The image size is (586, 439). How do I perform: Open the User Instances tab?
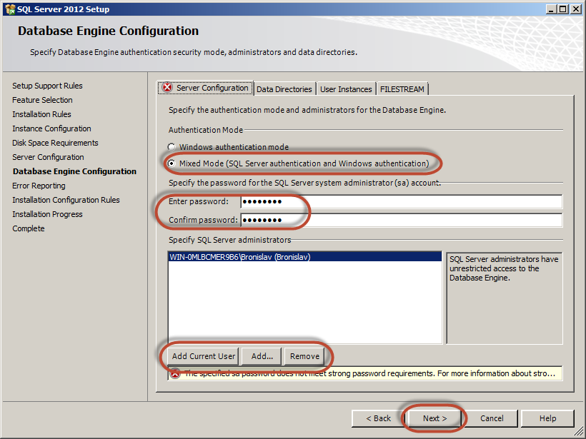click(x=346, y=89)
